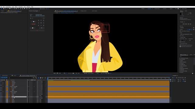Select the Rectangle shape tool

tap(14, 9)
